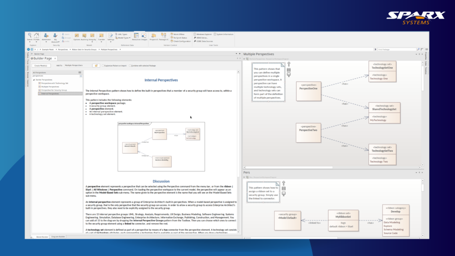This screenshot has width=455, height=256.
Task: Click Check Configuration in Version Control
Action: (181, 41)
